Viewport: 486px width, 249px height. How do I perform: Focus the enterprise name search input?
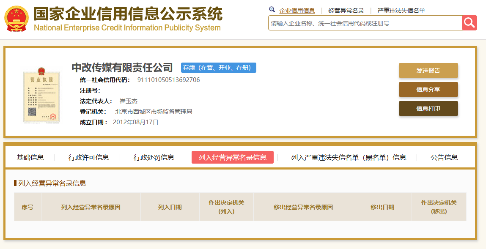[365, 23]
